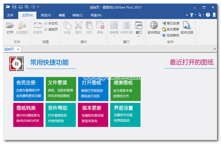Click the 界面设置 teal tile
Image resolution: width=221 pixels, height=144 pixels.
[125, 115]
